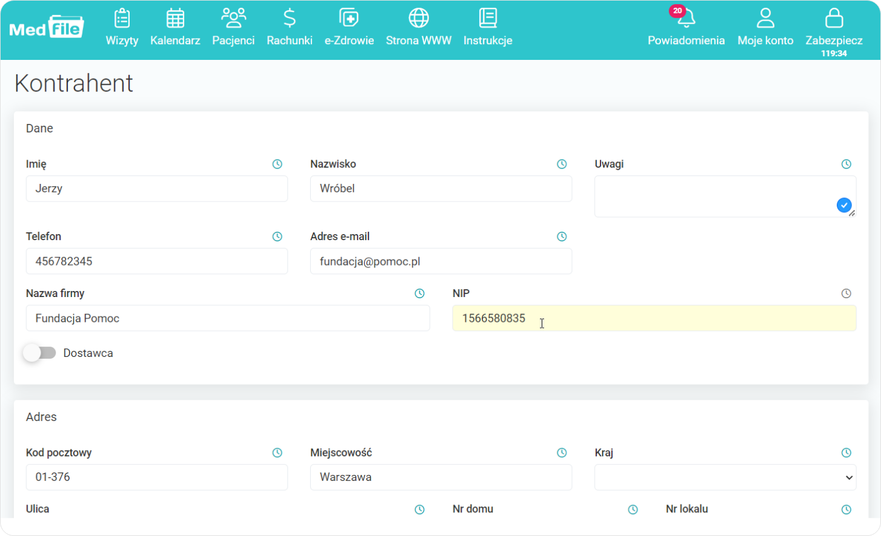881x536 pixels.
Task: Open the Wizyty section
Action: (122, 27)
